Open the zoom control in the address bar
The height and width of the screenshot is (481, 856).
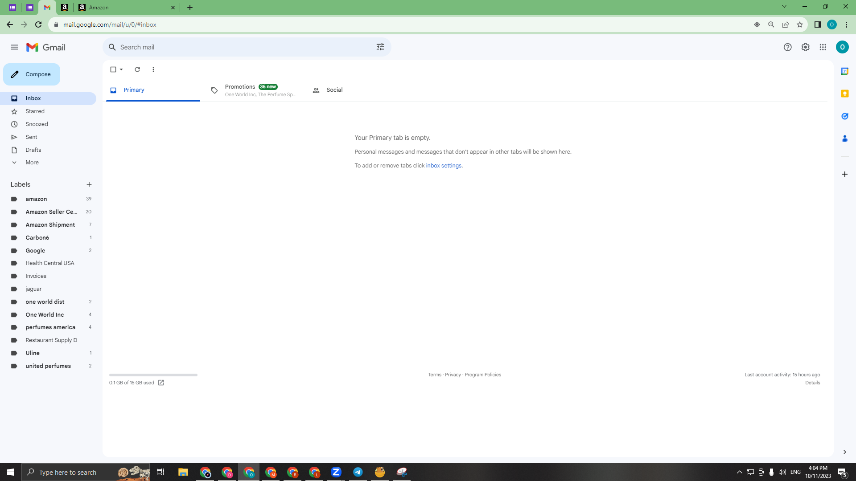point(771,24)
